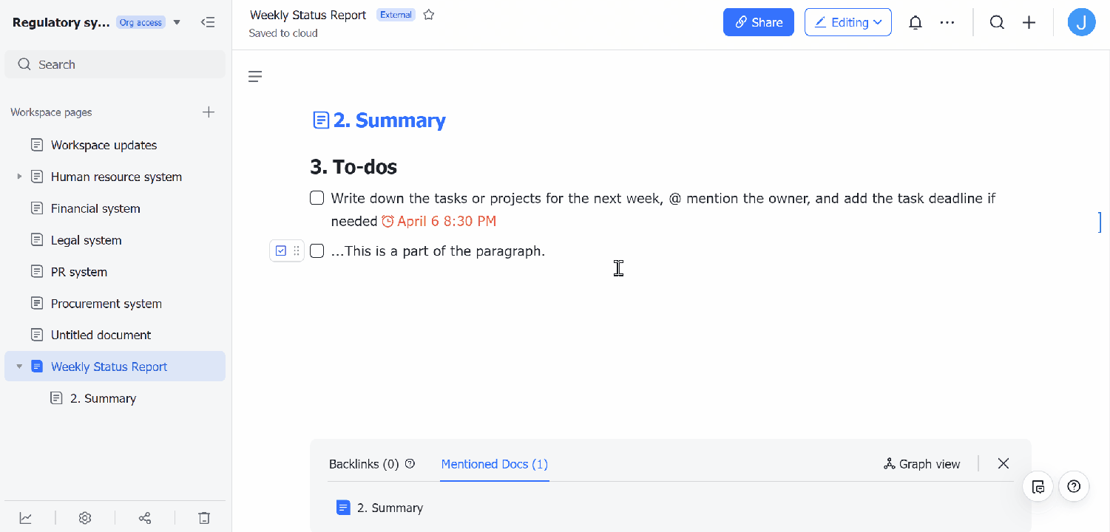Collapse the Weekly Status Report tree item

point(18,366)
